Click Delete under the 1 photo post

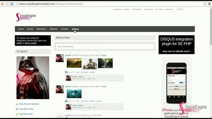pos(92,101)
